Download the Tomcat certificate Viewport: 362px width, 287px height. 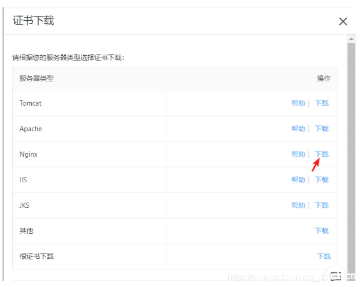coord(322,103)
